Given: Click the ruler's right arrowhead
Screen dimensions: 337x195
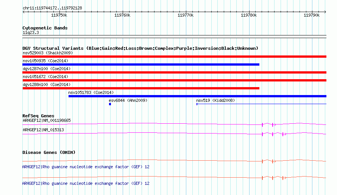Looking at the screenshot, I should tap(325, 12).
